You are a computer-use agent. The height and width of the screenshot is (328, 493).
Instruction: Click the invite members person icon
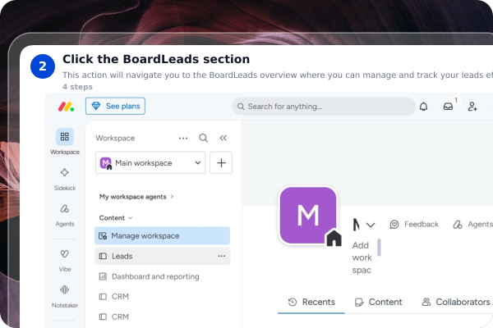472,107
